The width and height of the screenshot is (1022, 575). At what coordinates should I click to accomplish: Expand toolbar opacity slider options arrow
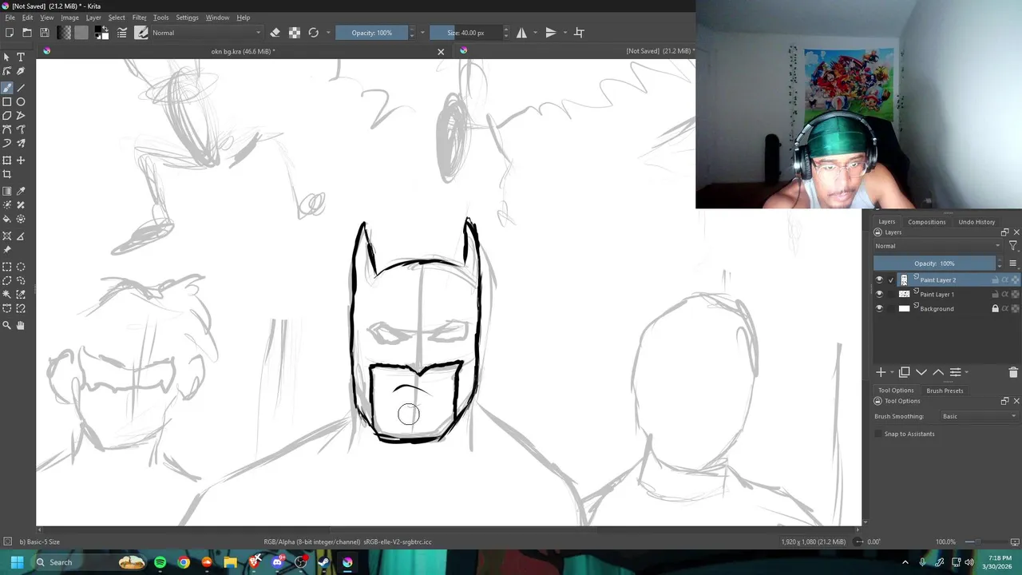423,33
